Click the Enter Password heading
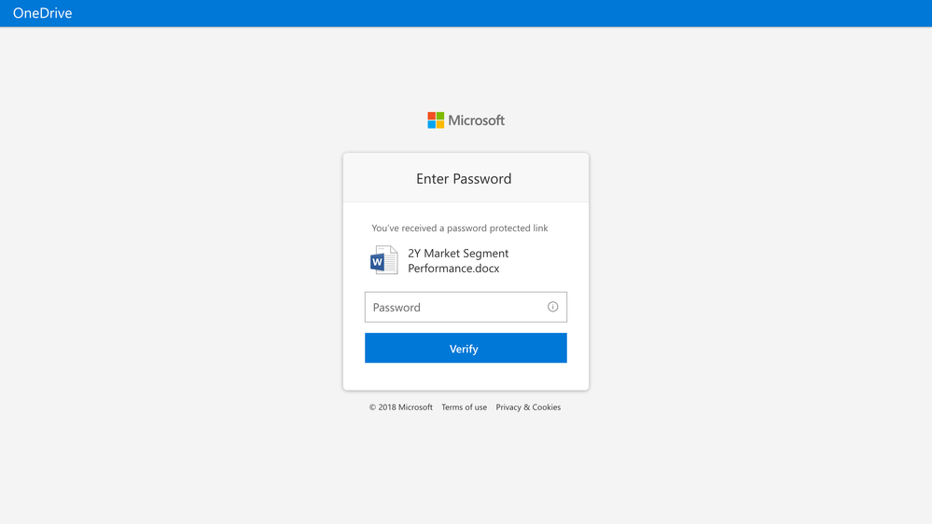This screenshot has width=932, height=524. [464, 179]
